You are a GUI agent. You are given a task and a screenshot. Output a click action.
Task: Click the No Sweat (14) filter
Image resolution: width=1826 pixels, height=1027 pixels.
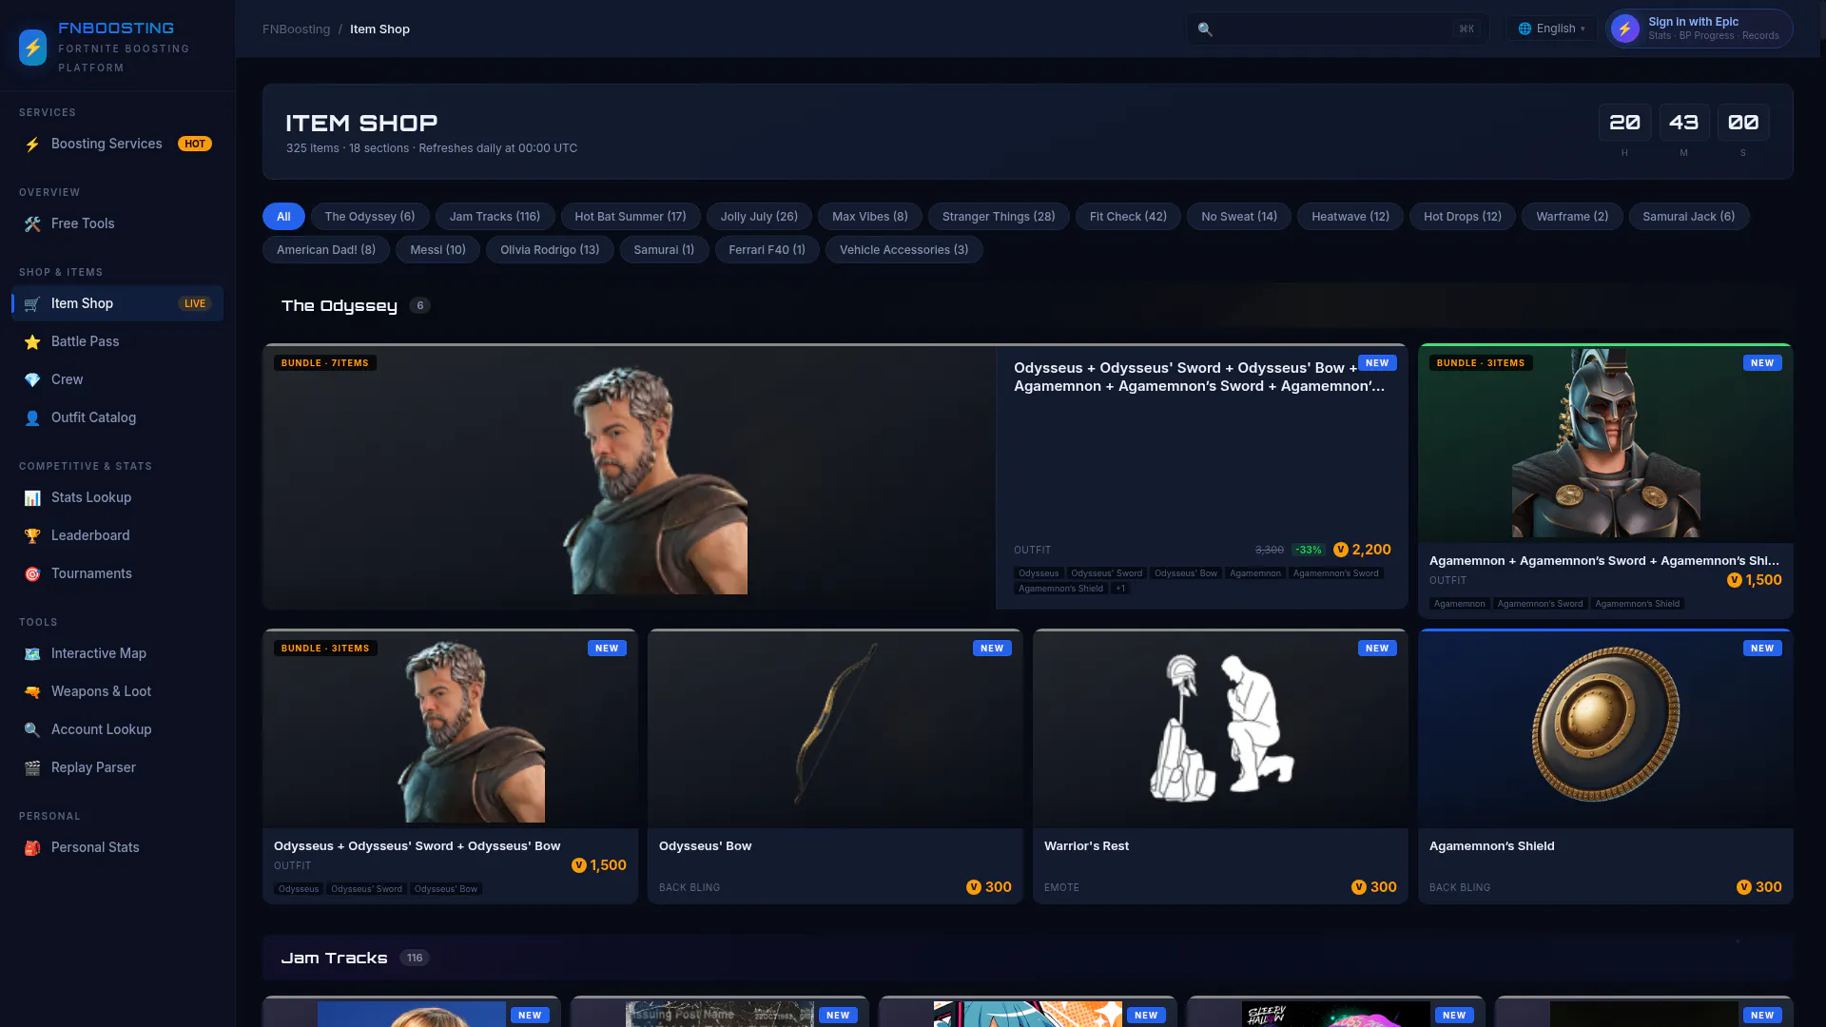(1239, 217)
